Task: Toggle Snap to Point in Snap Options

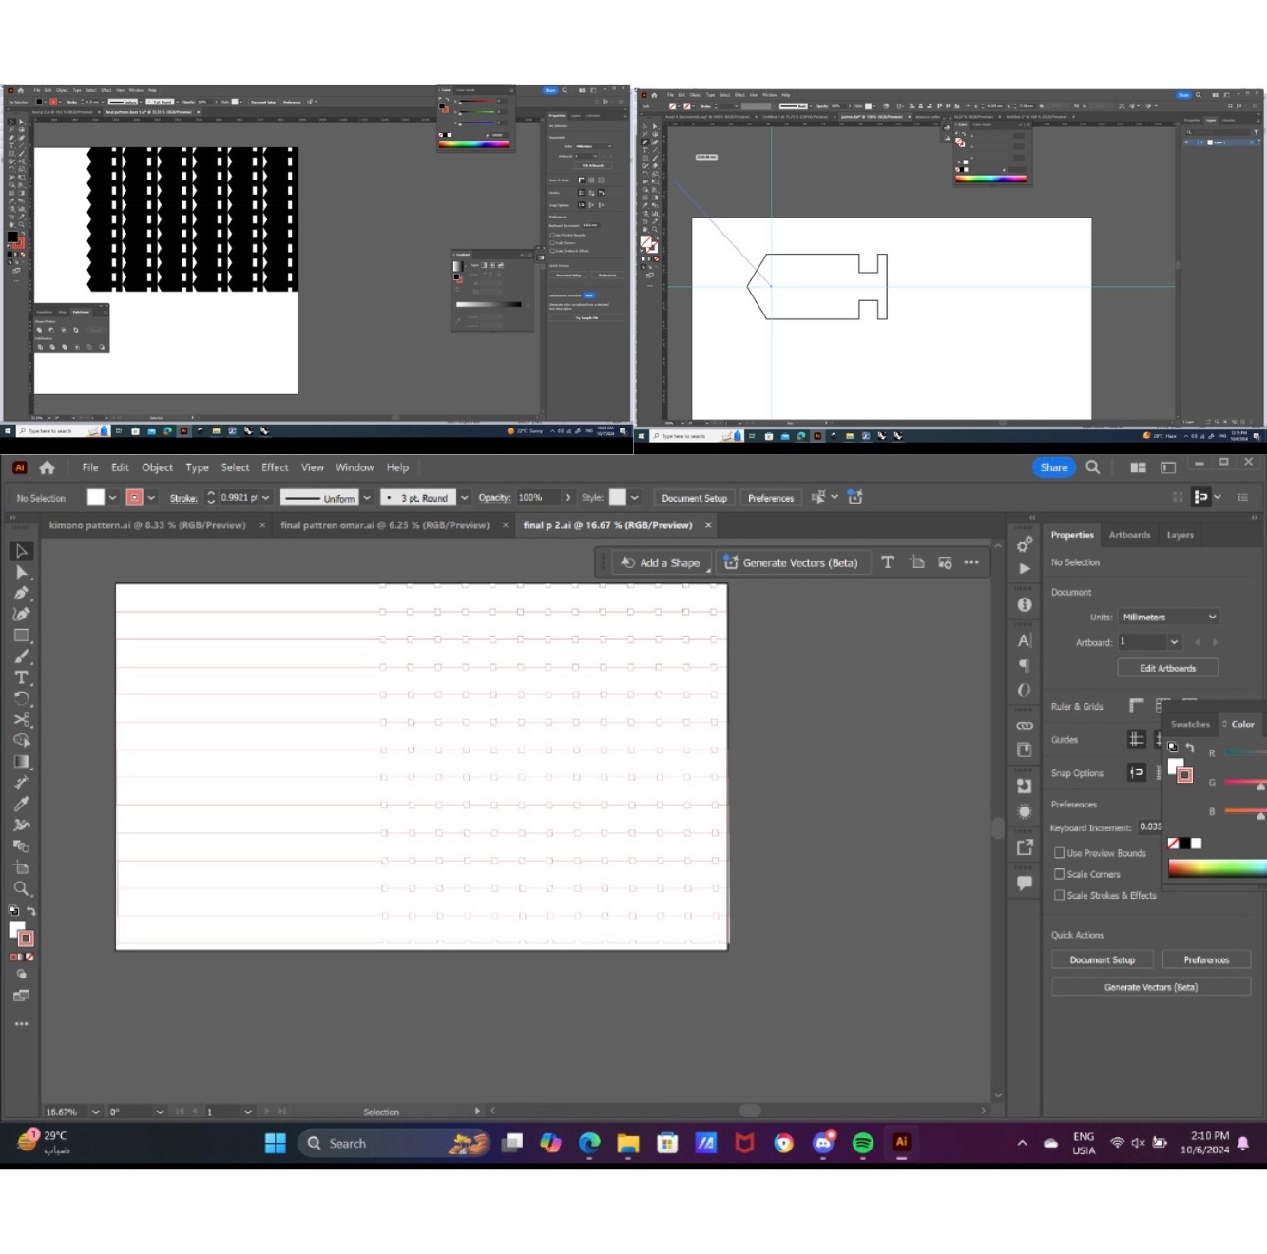Action: click(1136, 772)
